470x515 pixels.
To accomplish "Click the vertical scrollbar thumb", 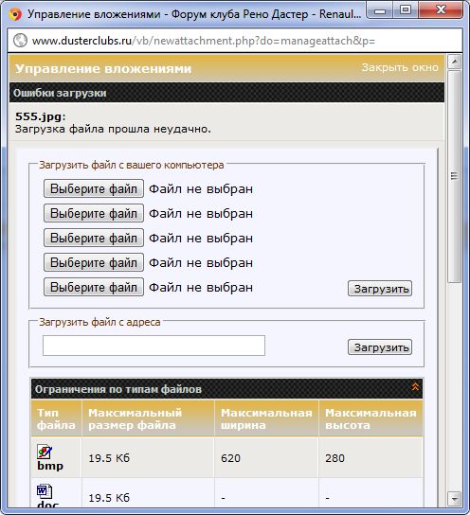I will (x=455, y=176).
